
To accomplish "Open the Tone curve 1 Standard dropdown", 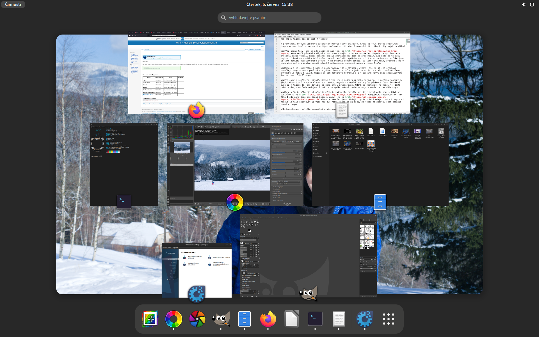I will tap(292, 181).
